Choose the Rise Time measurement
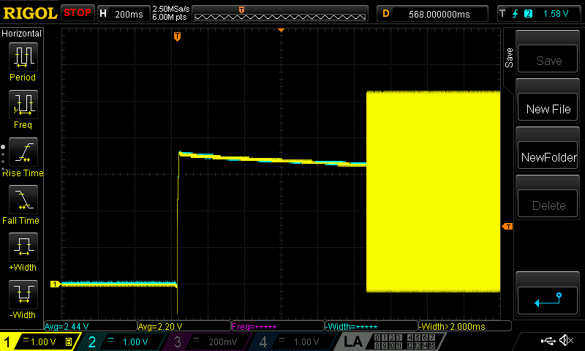The width and height of the screenshot is (585, 351). pos(23,156)
